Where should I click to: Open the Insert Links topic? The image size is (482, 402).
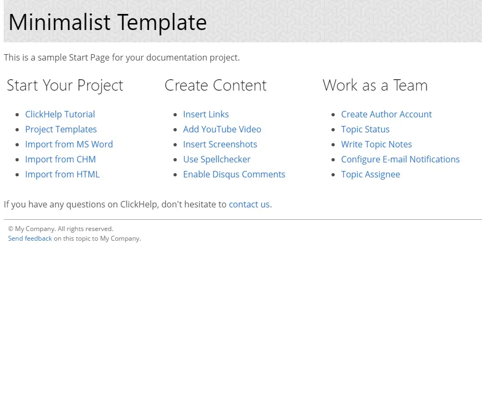coord(206,114)
